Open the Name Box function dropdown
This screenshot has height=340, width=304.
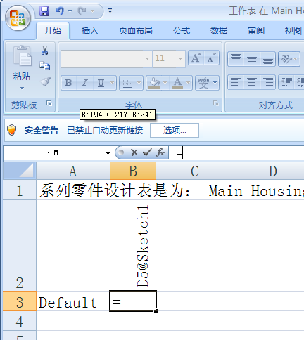click(x=108, y=153)
